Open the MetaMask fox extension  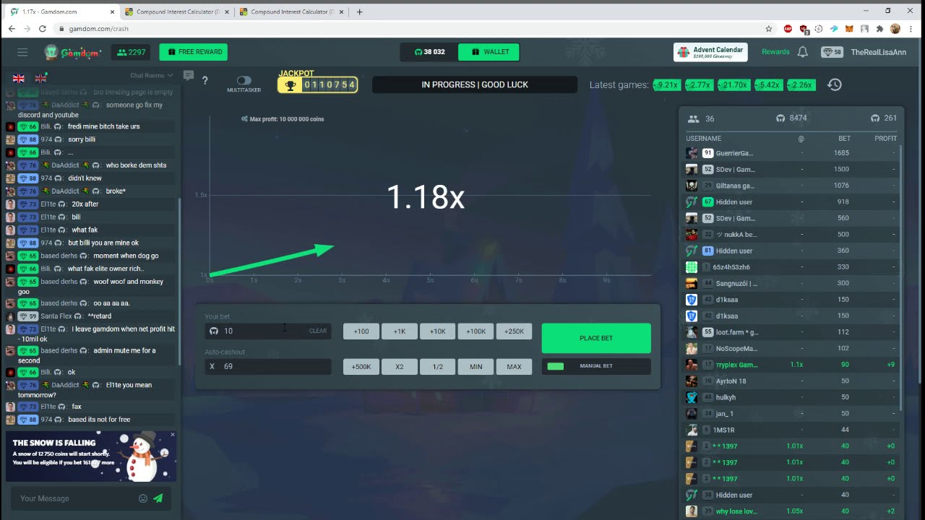click(849, 29)
